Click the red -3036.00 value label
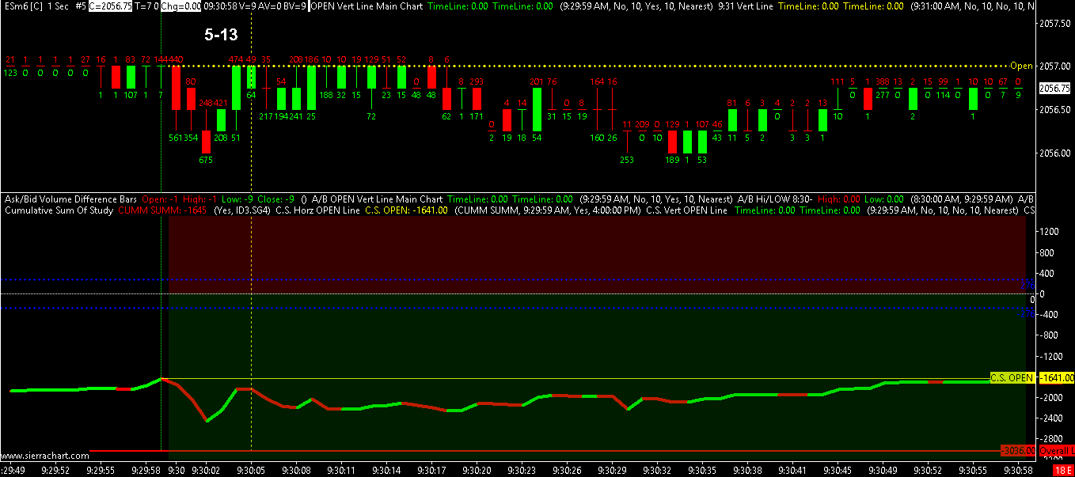The height and width of the screenshot is (477, 1075). (x=1017, y=450)
